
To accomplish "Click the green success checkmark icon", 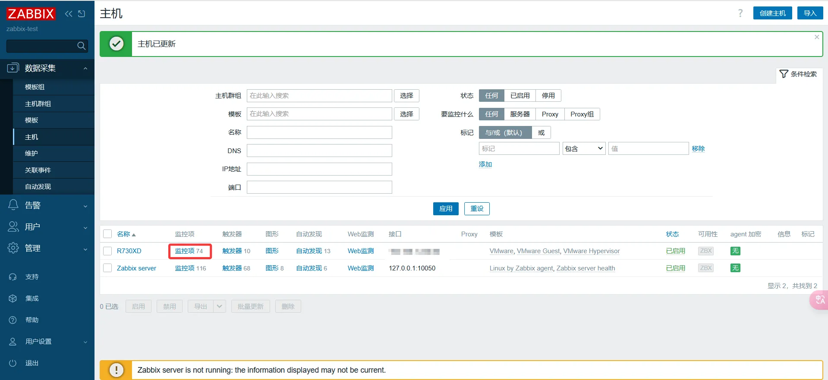I will tap(116, 44).
